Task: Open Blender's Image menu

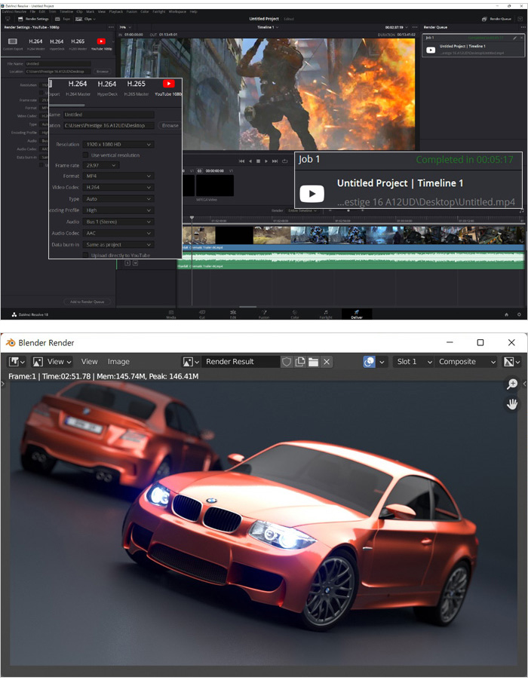Action: tap(118, 362)
